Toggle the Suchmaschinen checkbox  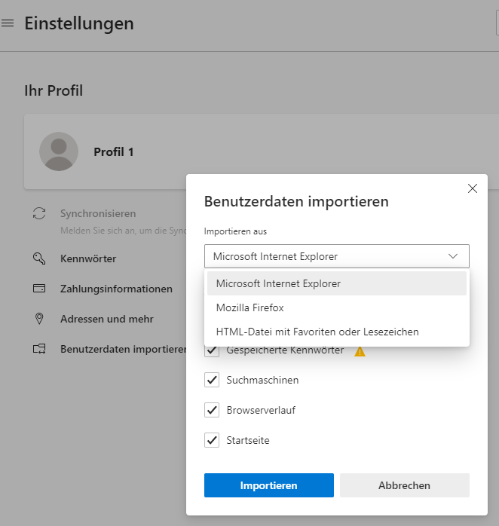point(212,380)
